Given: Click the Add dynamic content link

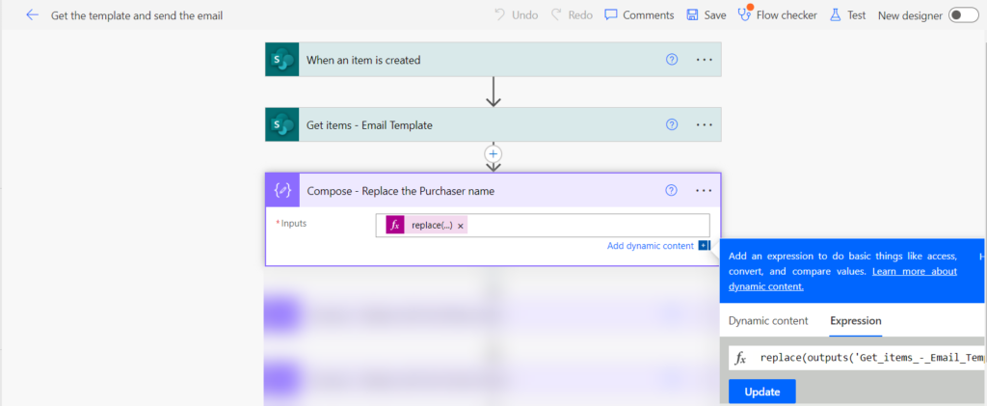Looking at the screenshot, I should coord(650,246).
